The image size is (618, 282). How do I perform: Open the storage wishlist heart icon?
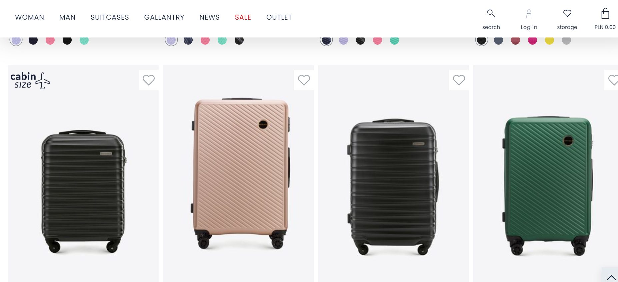click(x=567, y=14)
